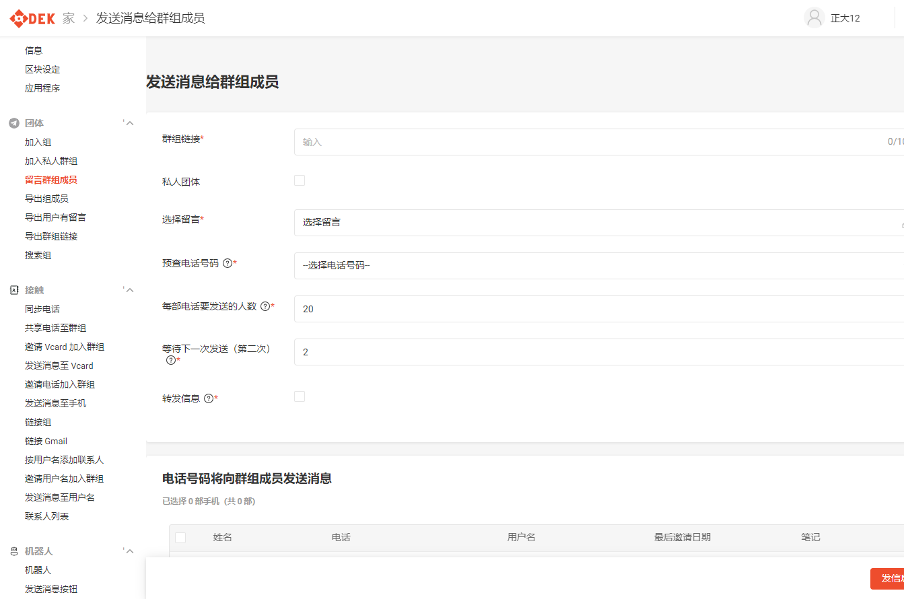
Task: Open 导出组成员 in the sidebar
Action: 46,199
